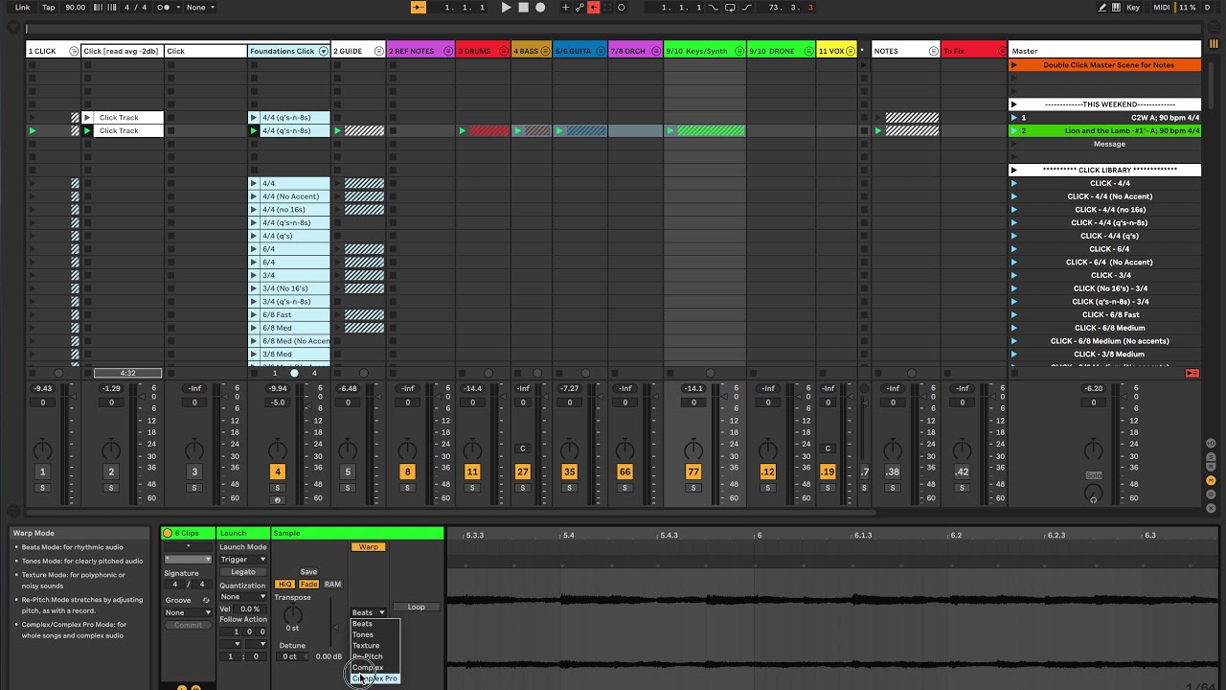The width and height of the screenshot is (1226, 690).
Task: Open the Groove None dropdown
Action: (188, 612)
